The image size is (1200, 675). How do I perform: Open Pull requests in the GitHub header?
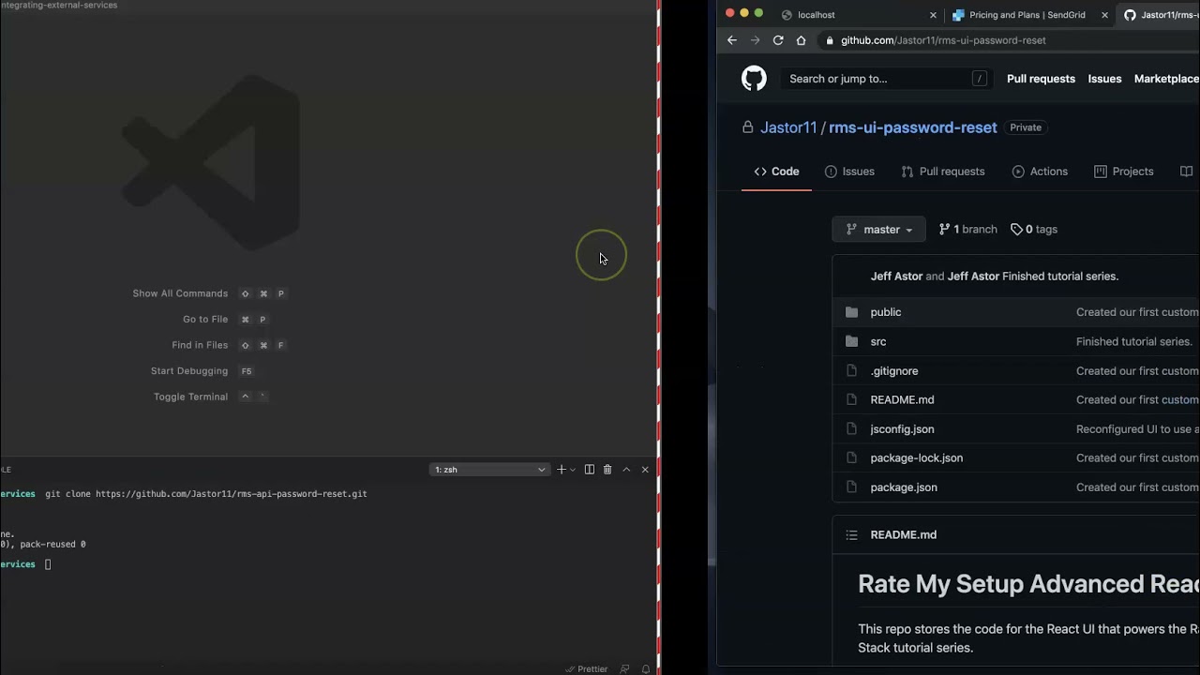[x=1041, y=79]
